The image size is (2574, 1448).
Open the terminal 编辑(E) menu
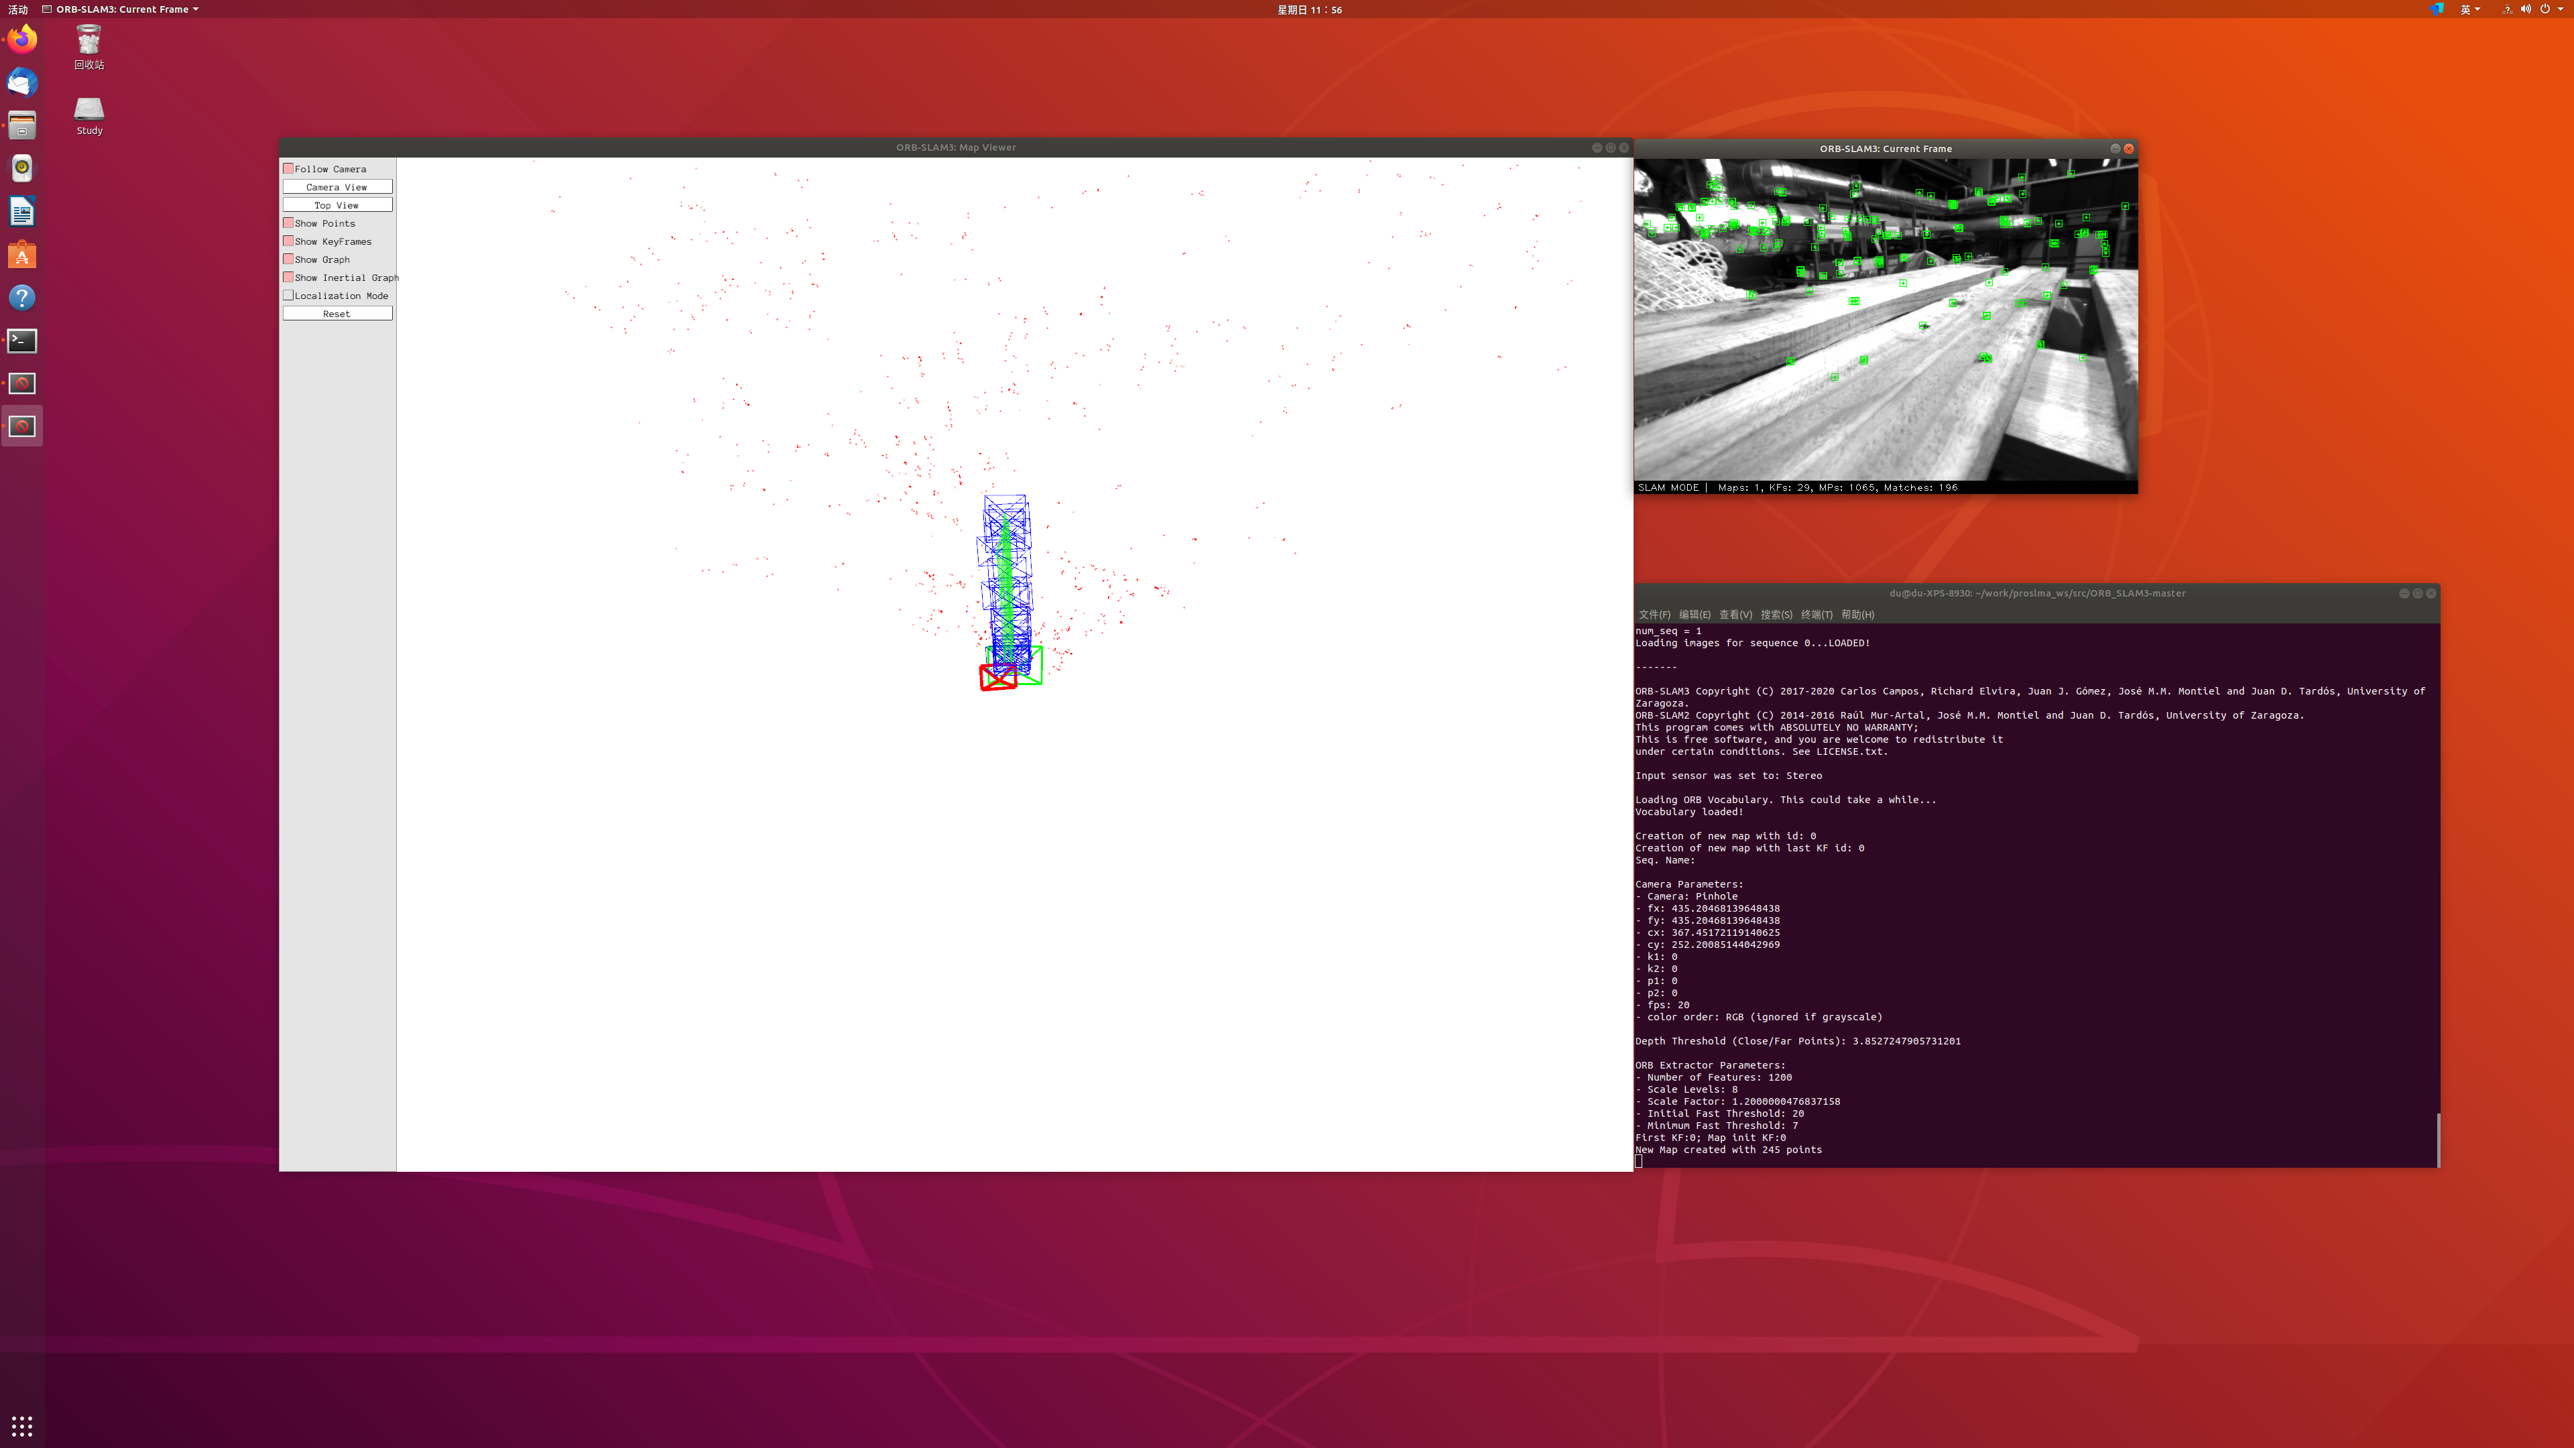click(1695, 615)
